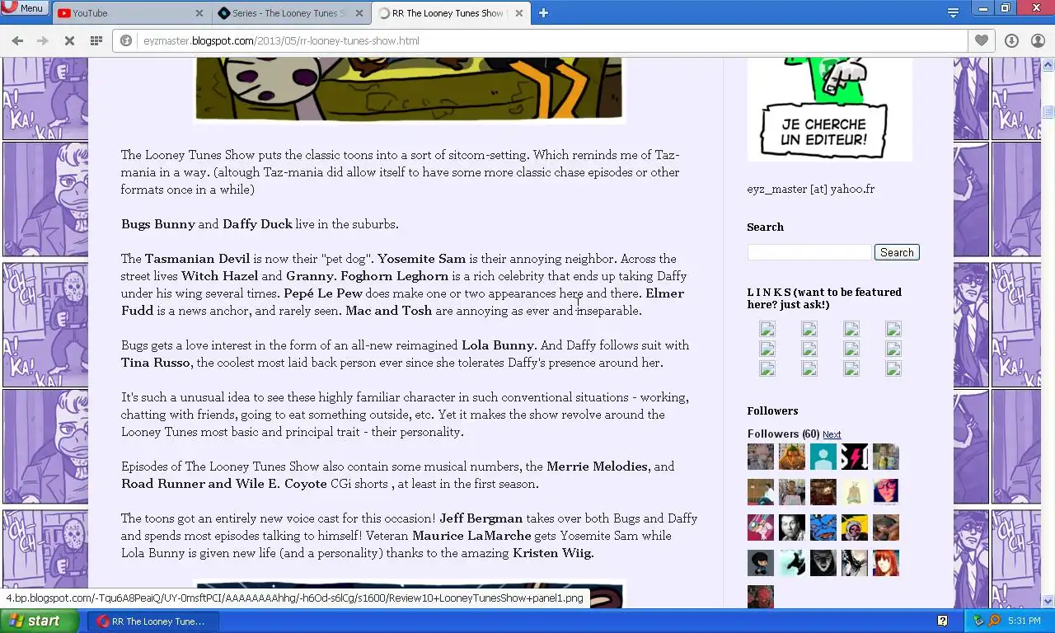
Task: Open the pink cartoon character follower avatar
Action: tap(761, 527)
